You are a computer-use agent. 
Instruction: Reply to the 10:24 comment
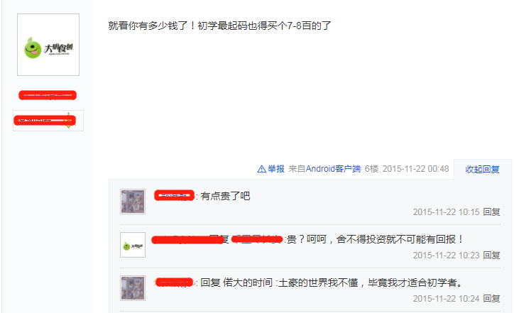tap(492, 299)
